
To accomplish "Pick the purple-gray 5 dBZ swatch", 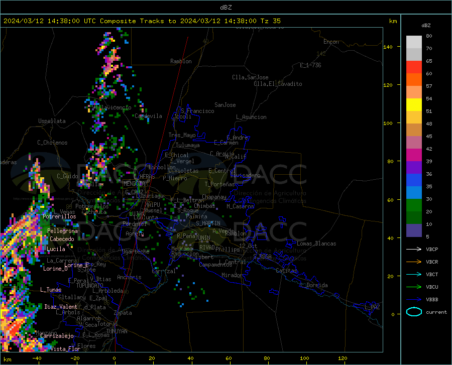I will (414, 230).
